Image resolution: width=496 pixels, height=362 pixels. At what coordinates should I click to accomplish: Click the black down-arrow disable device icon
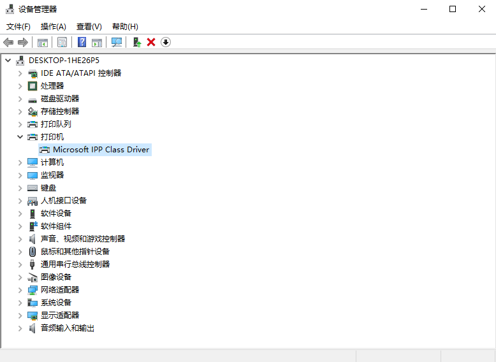click(166, 42)
